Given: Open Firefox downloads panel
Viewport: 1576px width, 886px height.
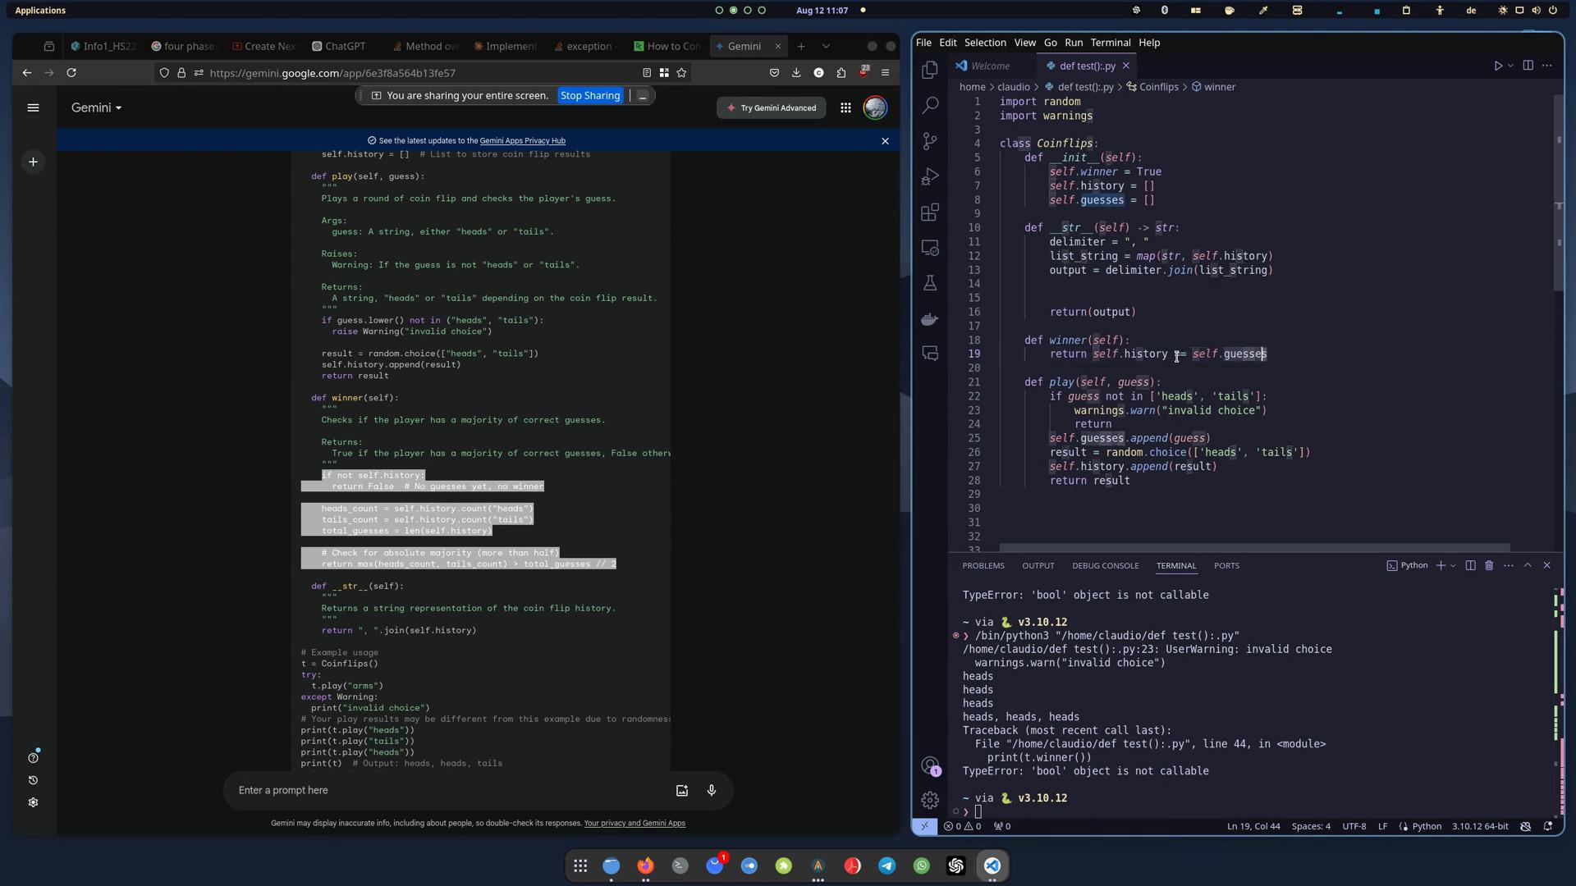Looking at the screenshot, I should 796,73.
